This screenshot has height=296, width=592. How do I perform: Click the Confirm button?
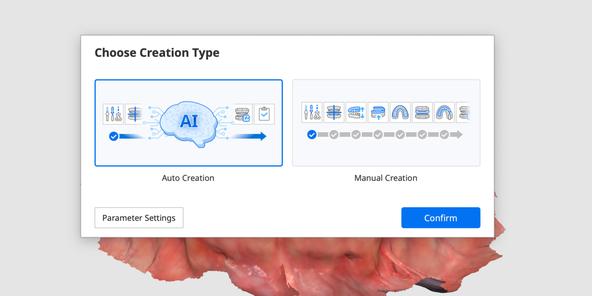click(x=440, y=218)
